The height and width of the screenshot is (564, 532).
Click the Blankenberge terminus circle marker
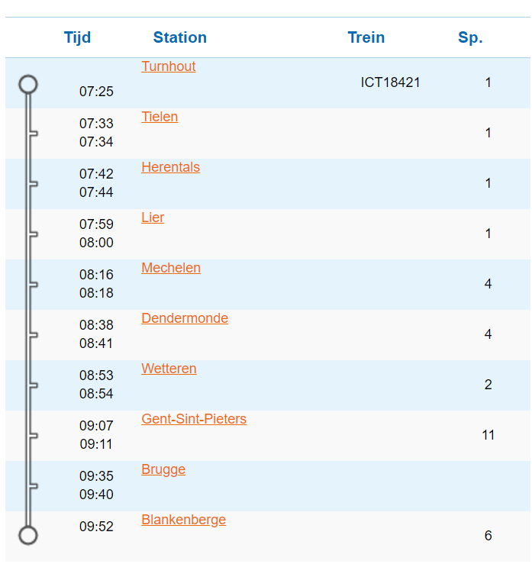point(28,535)
